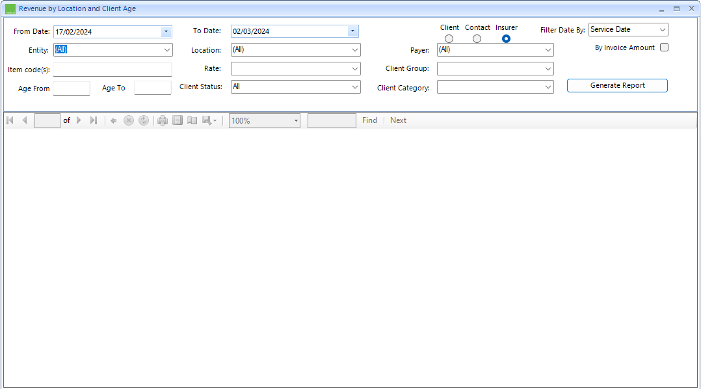Open the export report menu icon
Screen dimensions: 701x389
209,120
